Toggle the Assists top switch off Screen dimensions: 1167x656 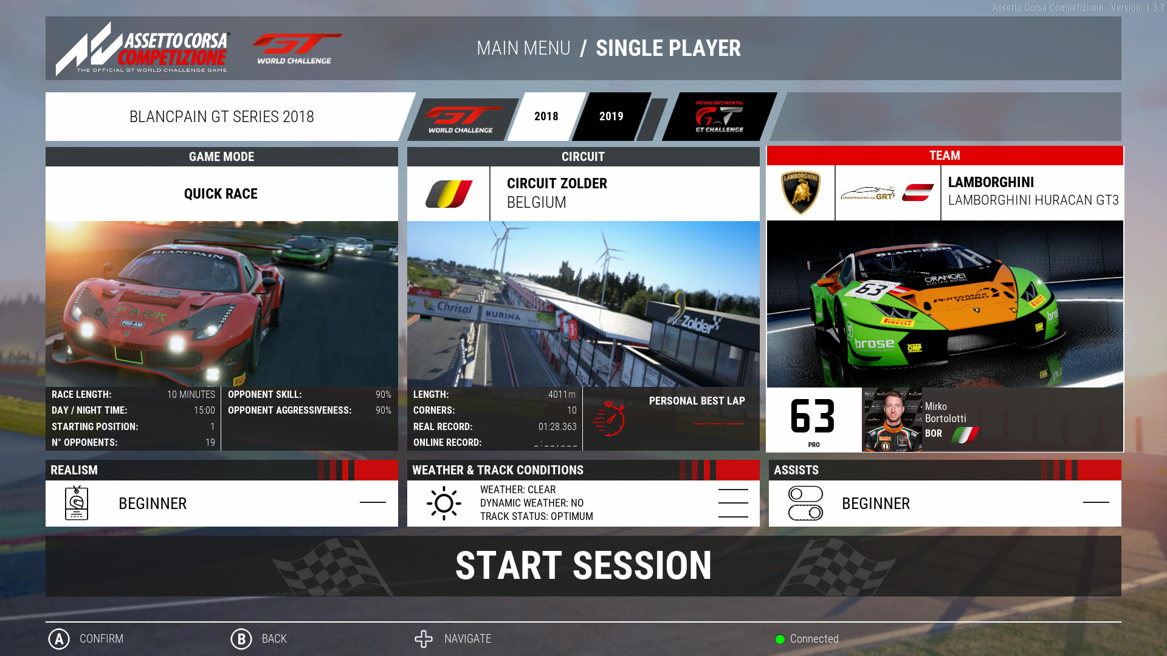(805, 496)
